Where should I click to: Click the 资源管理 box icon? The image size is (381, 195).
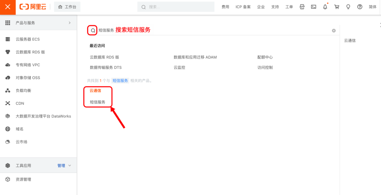pos(8,179)
